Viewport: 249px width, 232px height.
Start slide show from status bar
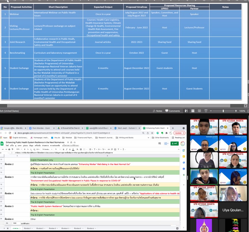tap(206, 111)
